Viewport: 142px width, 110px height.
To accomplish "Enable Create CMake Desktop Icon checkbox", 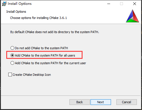I will pyautogui.click(x=10, y=75).
